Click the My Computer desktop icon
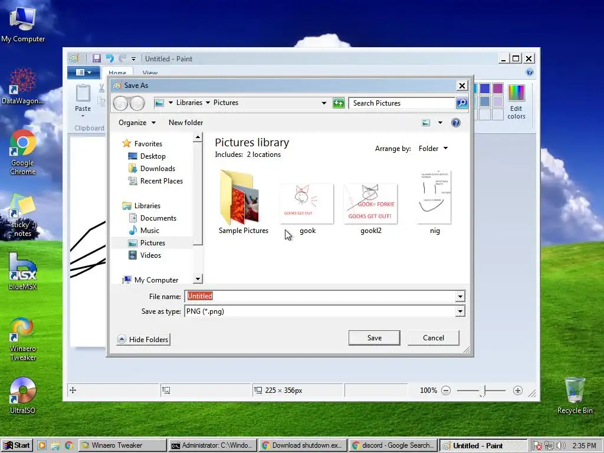604x453 pixels. coord(23,24)
